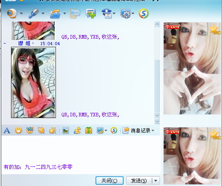The height and width of the screenshot is (186, 222).
Task: Click the music note share icon
Action: tap(77, 130)
